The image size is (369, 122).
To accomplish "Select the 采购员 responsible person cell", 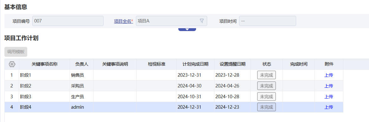I will (82, 86).
